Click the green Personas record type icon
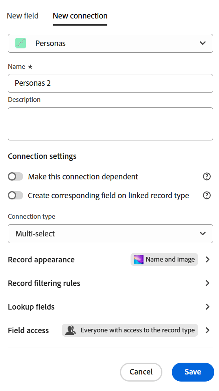The image size is (219, 391). tap(20, 43)
